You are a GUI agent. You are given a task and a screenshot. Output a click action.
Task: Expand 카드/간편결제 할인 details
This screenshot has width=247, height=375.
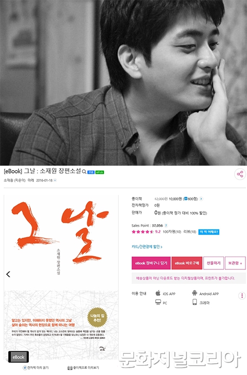tap(147, 247)
